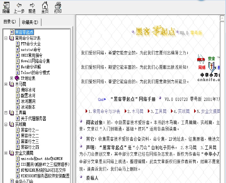Click the page icon beside netstat命令

click(x=18, y=49)
